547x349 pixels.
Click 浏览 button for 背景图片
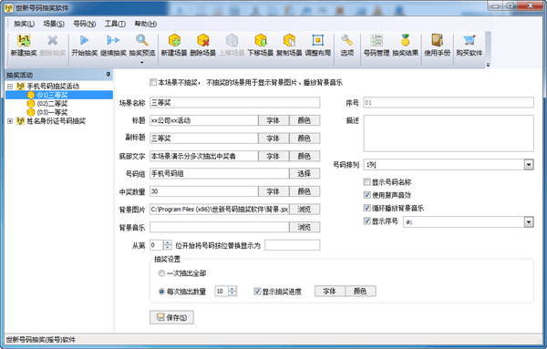coord(304,210)
